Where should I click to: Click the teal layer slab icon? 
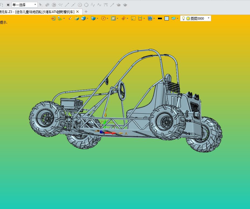[x=173, y=19]
